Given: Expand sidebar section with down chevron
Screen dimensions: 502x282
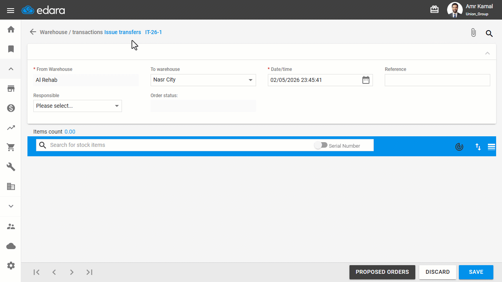Looking at the screenshot, I should click(x=11, y=206).
